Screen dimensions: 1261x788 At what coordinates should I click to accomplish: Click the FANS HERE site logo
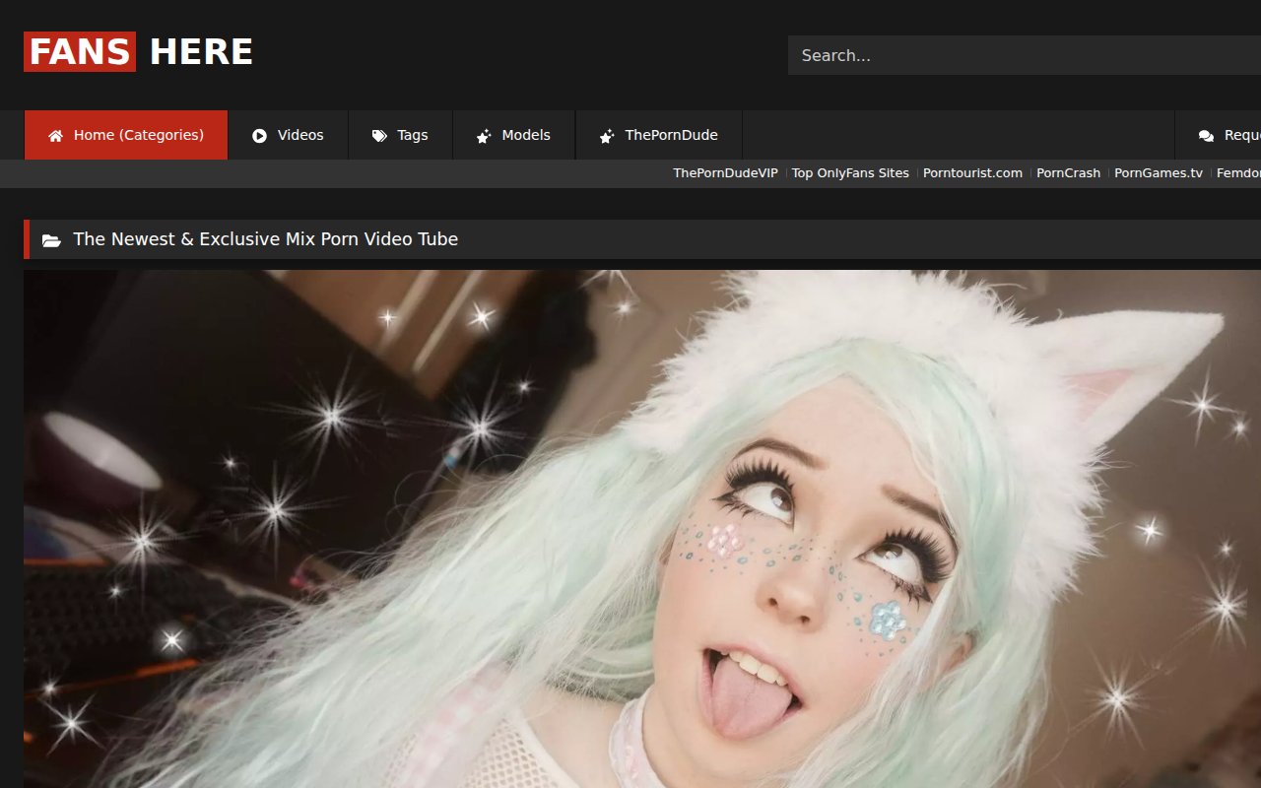coord(138,51)
